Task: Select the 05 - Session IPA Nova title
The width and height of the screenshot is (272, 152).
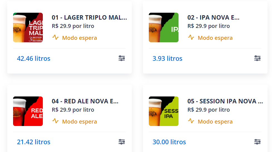Action: click(x=225, y=101)
